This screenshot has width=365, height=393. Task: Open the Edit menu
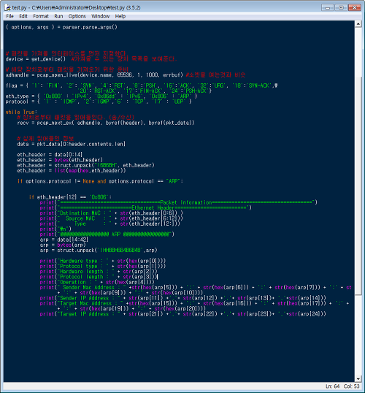tap(23, 16)
